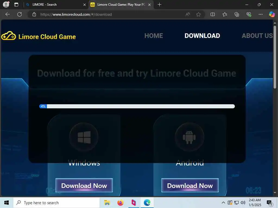The height and width of the screenshot is (208, 278).
Task: Click the Windows label text
Action: point(84,163)
